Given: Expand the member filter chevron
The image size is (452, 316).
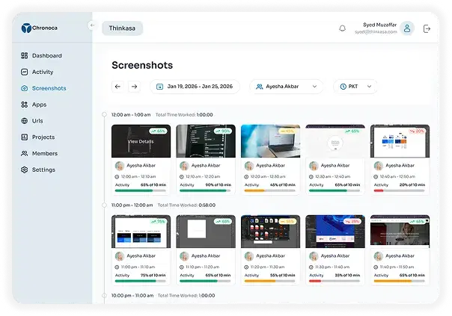Looking at the screenshot, I should tap(314, 87).
